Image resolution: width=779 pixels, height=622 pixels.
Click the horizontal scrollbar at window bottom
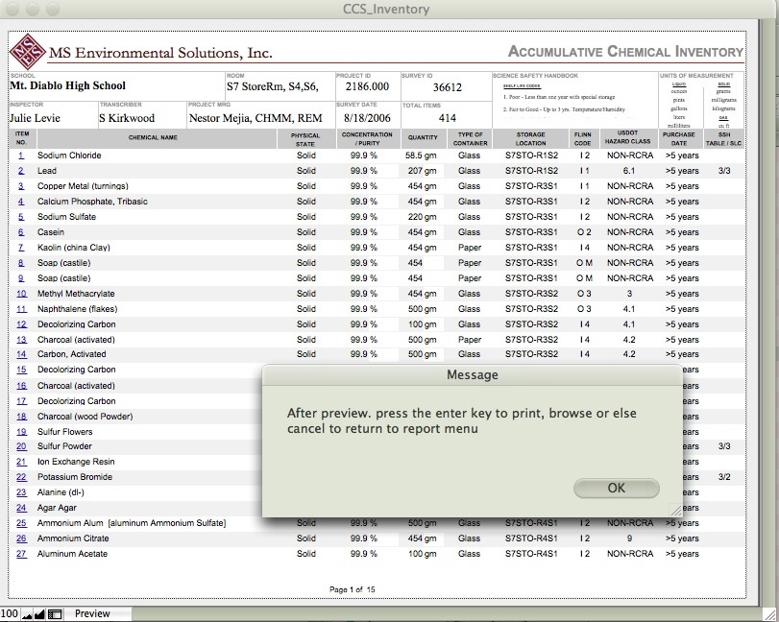(x=445, y=614)
